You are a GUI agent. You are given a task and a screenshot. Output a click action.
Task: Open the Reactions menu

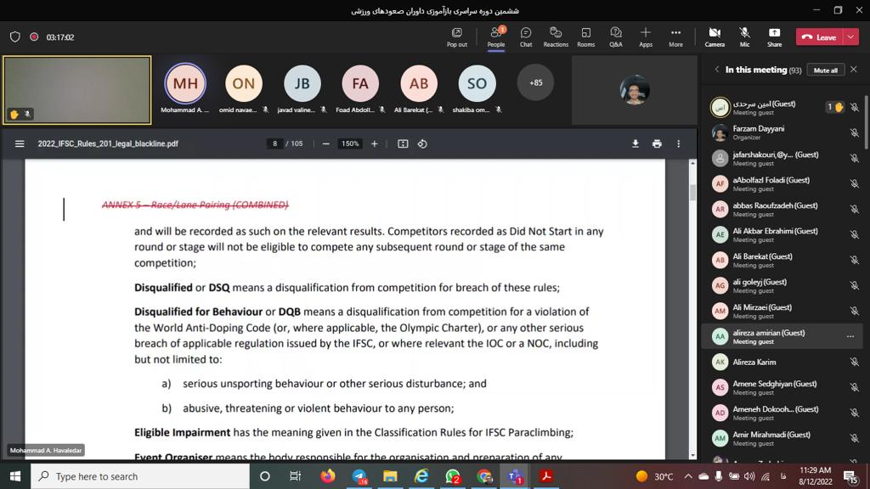point(556,37)
